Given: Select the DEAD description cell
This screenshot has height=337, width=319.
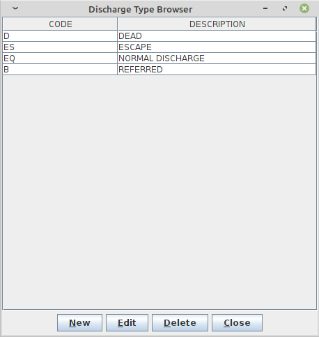Looking at the screenshot, I should [x=217, y=36].
